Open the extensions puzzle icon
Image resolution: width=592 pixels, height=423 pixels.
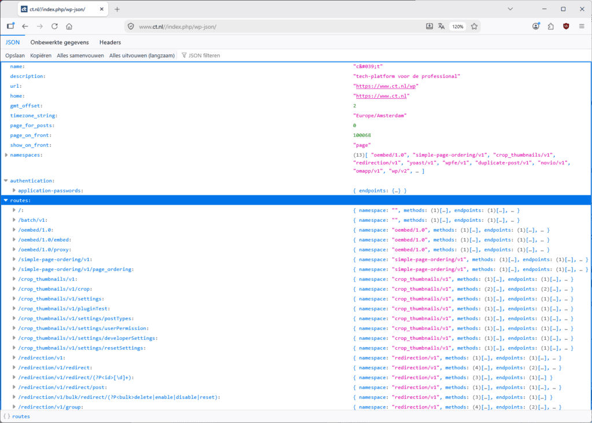[551, 27]
